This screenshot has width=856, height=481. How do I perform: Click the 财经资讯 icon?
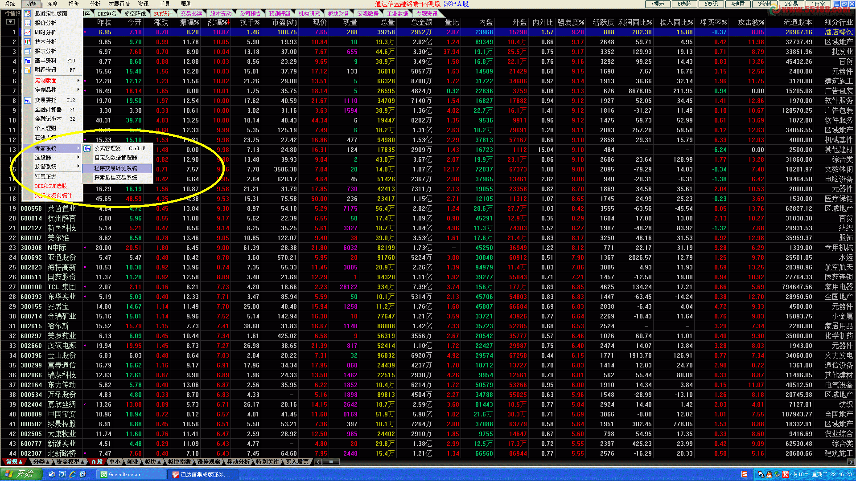(x=27, y=70)
